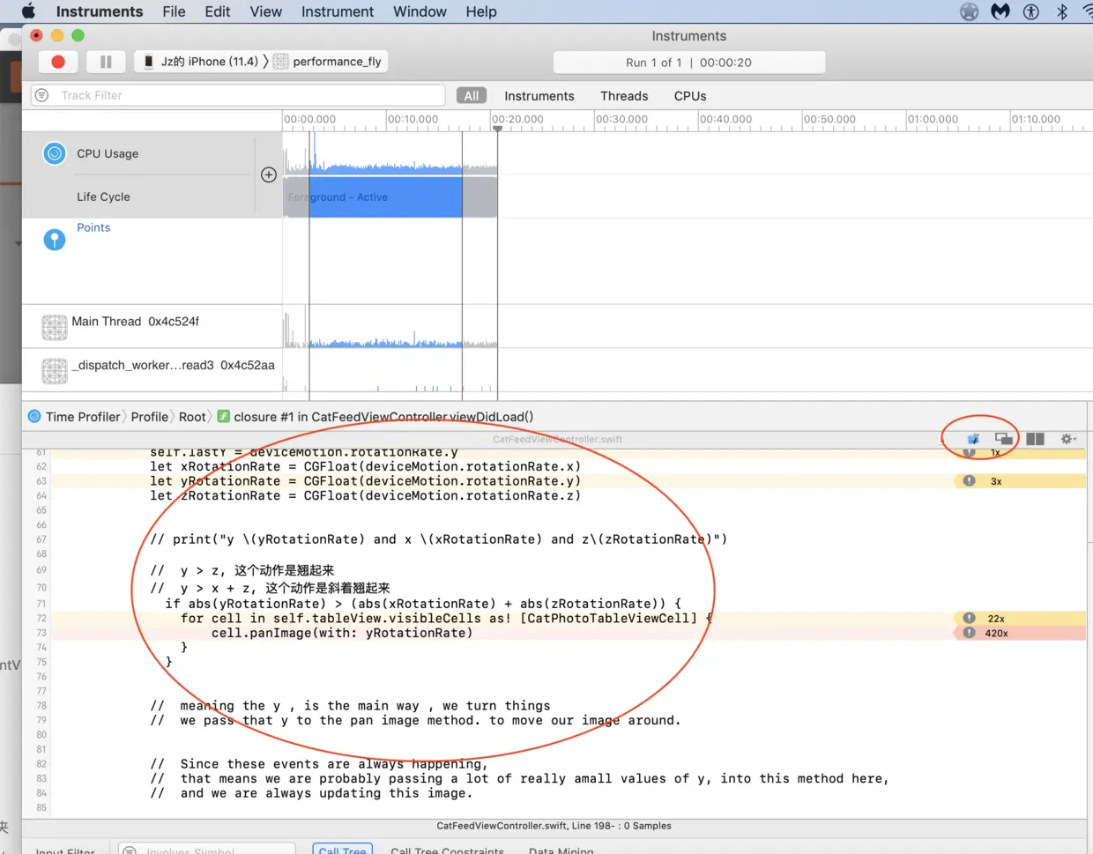Open the Help menu
This screenshot has height=854, width=1093.
481,11
